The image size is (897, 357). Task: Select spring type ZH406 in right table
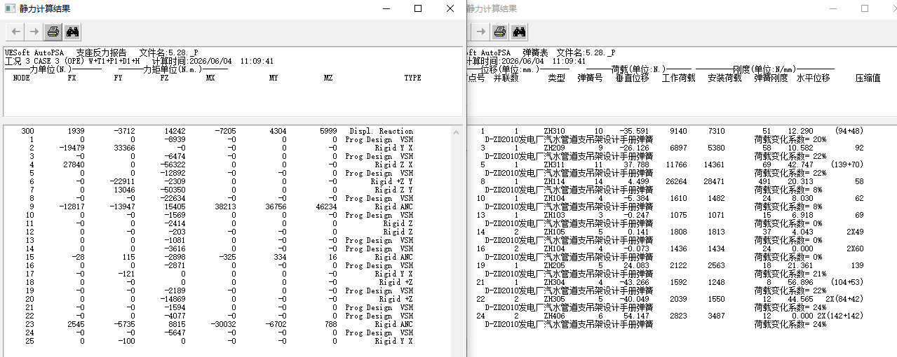[x=554, y=316]
